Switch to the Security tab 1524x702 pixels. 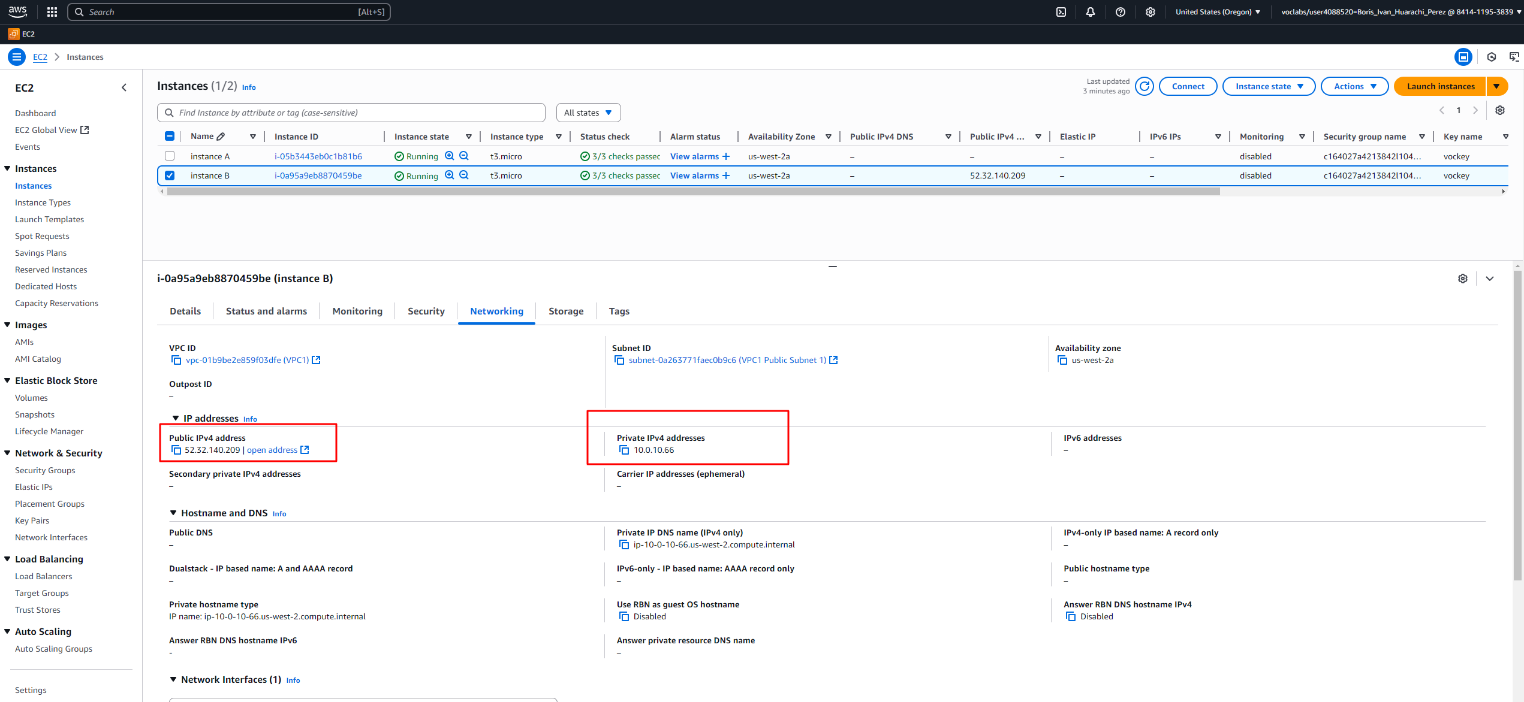point(426,311)
